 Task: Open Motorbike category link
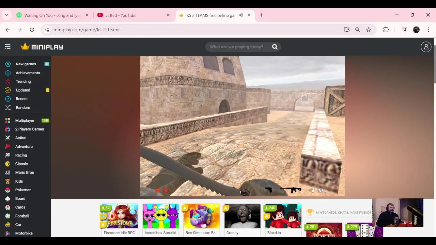point(24,233)
